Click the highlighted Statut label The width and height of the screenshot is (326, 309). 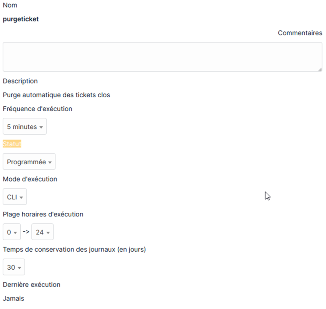(x=12, y=144)
